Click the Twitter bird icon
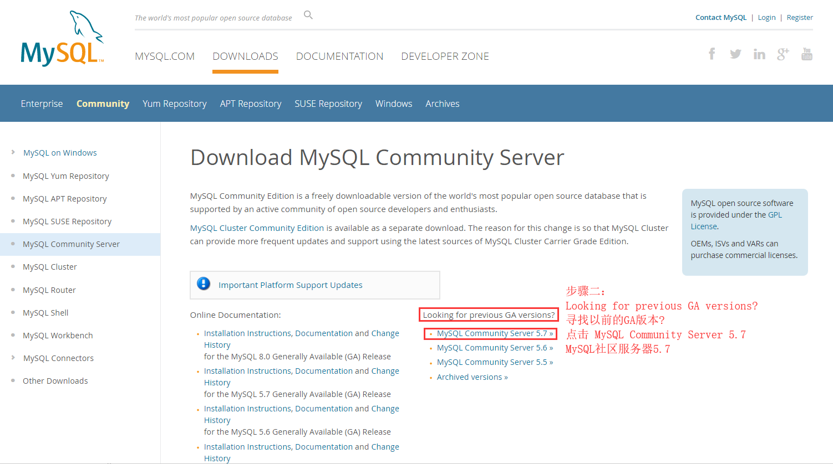The image size is (833, 464). tap(735, 53)
